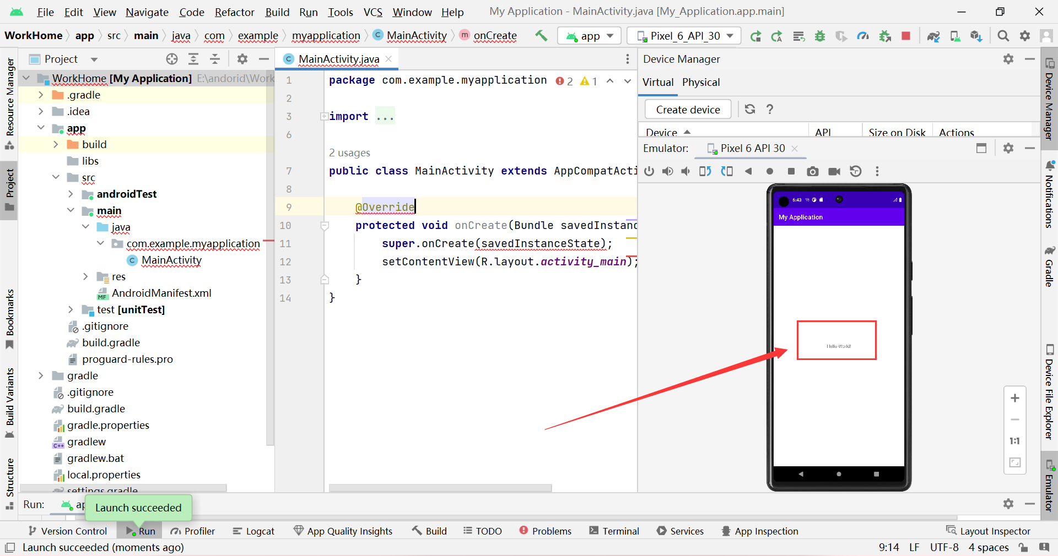Close Pixel 6 API 30 emulator tab
Image resolution: width=1058 pixels, height=556 pixels.
coord(794,148)
